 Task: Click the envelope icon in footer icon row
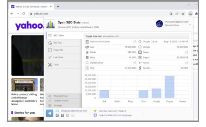coord(73,116)
